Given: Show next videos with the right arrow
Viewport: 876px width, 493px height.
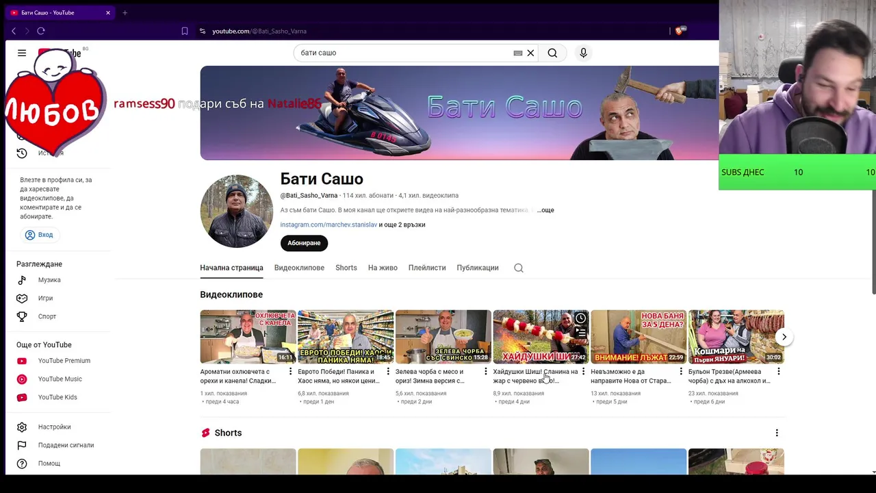Looking at the screenshot, I should 784,337.
